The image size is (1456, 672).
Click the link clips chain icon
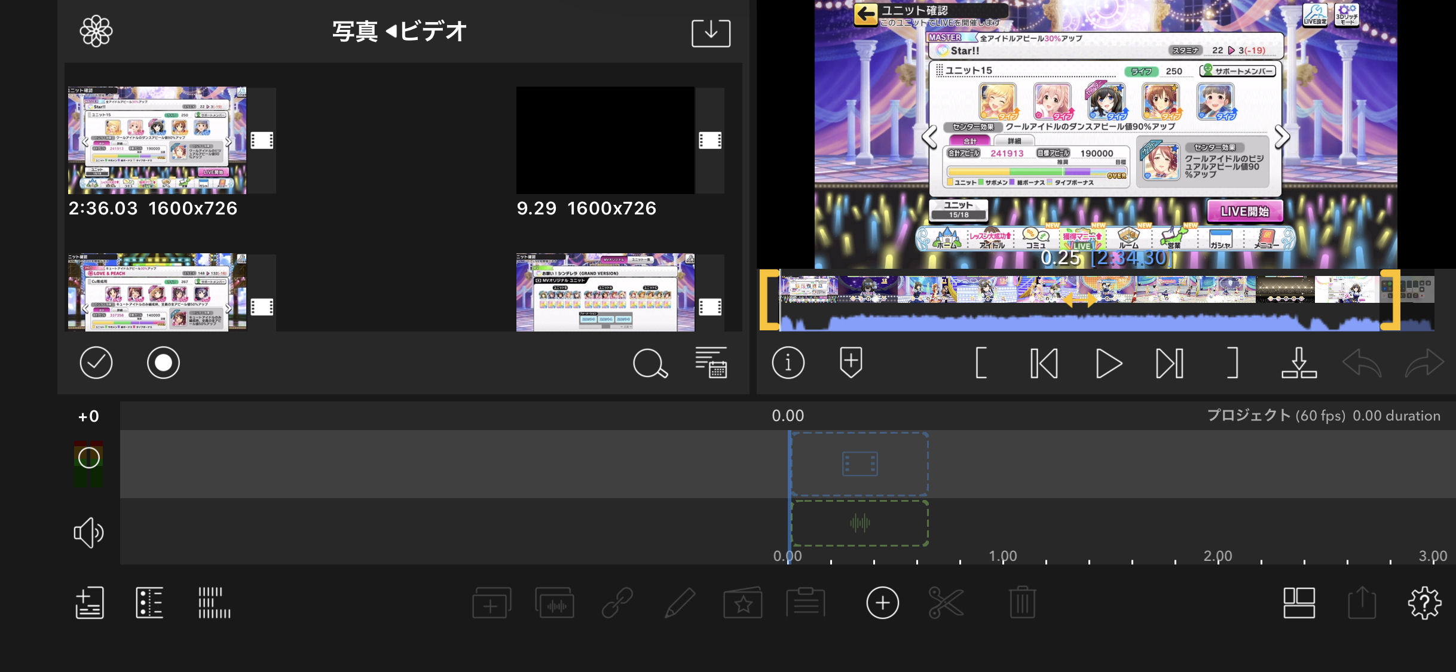tap(617, 603)
